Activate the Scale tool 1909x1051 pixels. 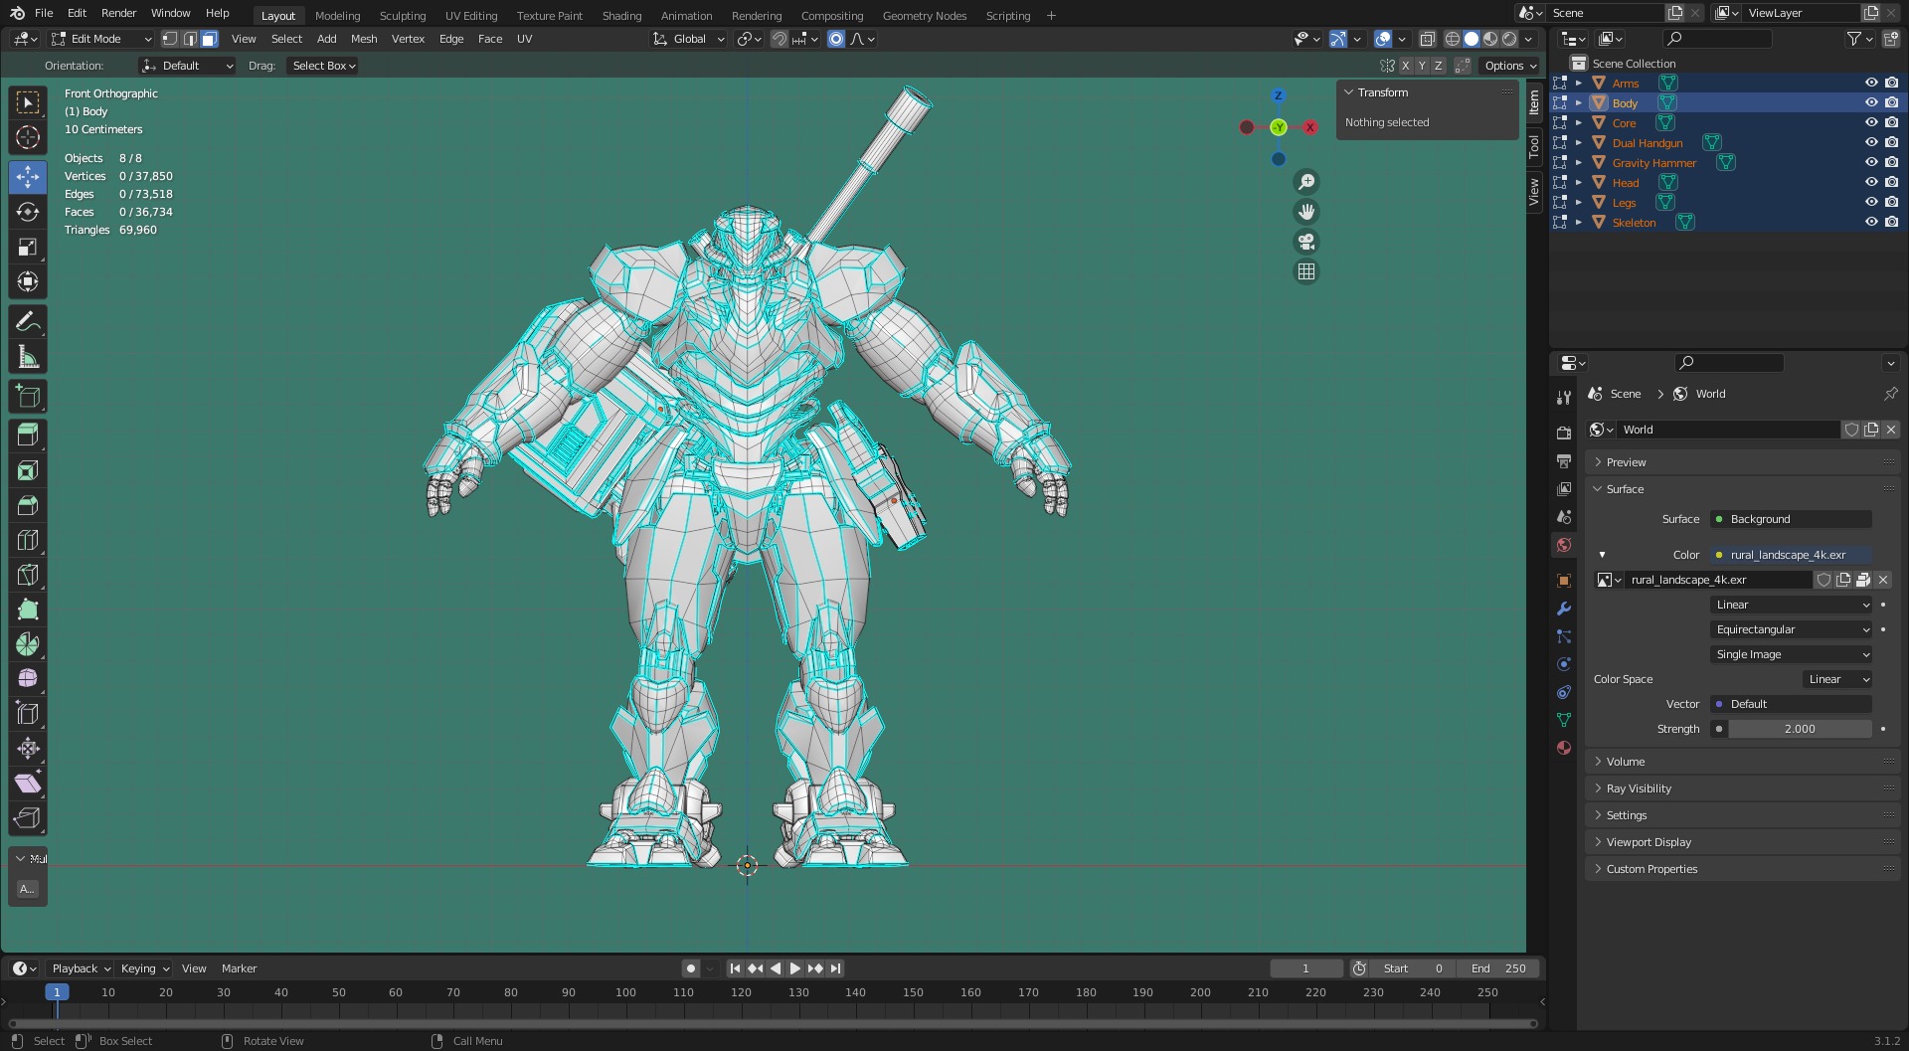coord(28,247)
